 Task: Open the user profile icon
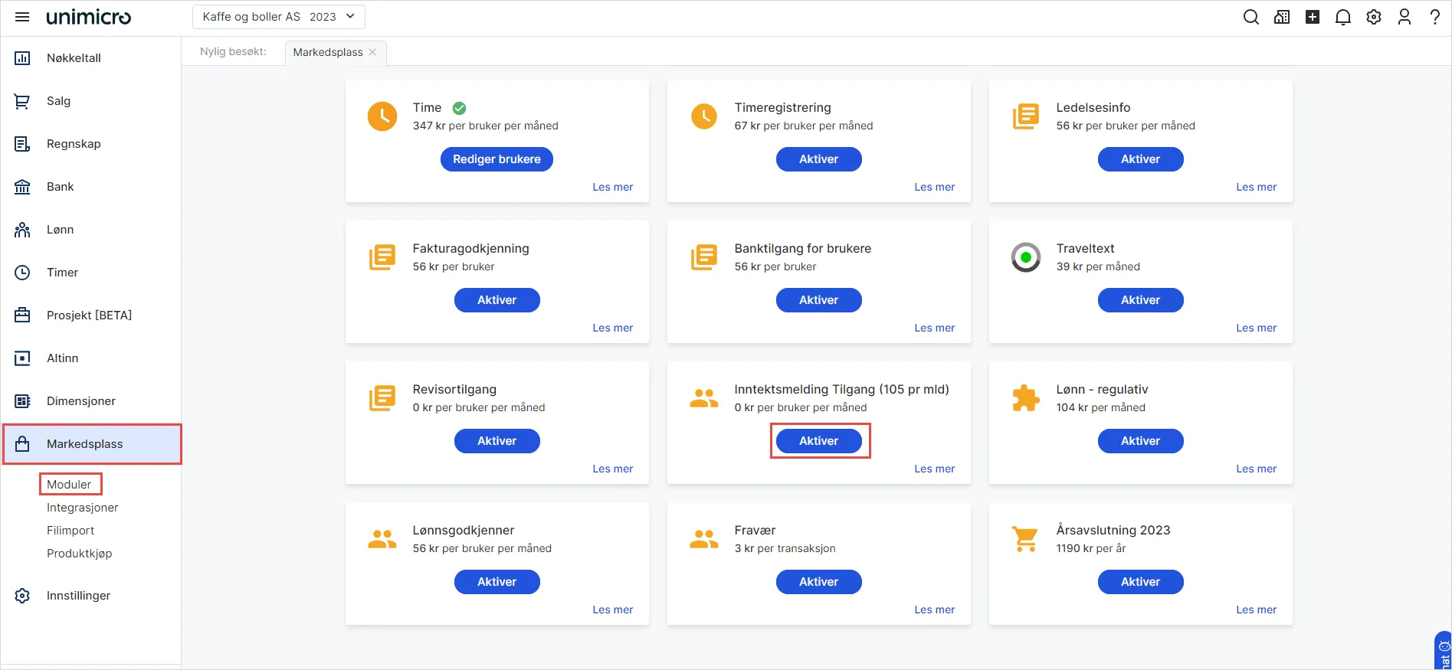(x=1404, y=17)
